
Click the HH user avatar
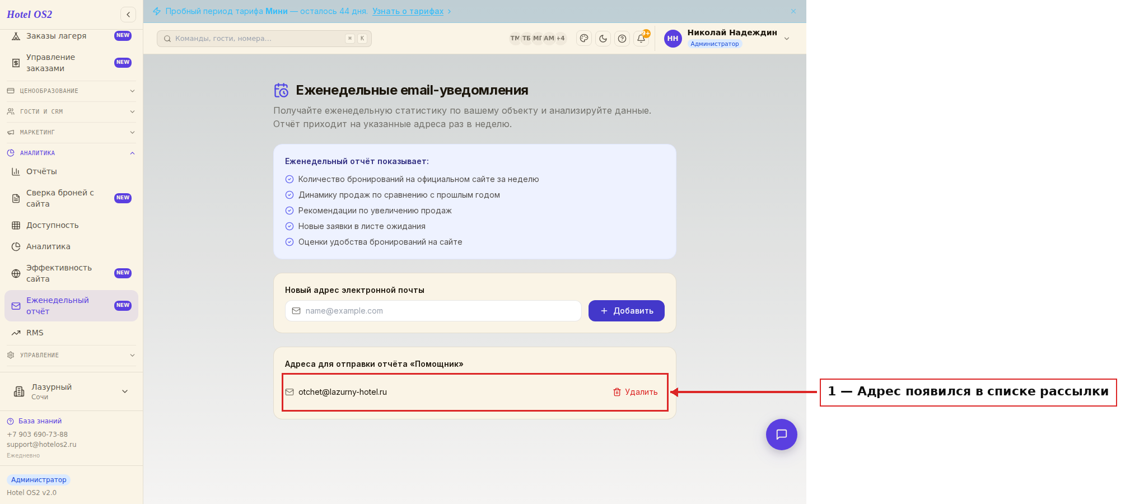click(x=673, y=39)
